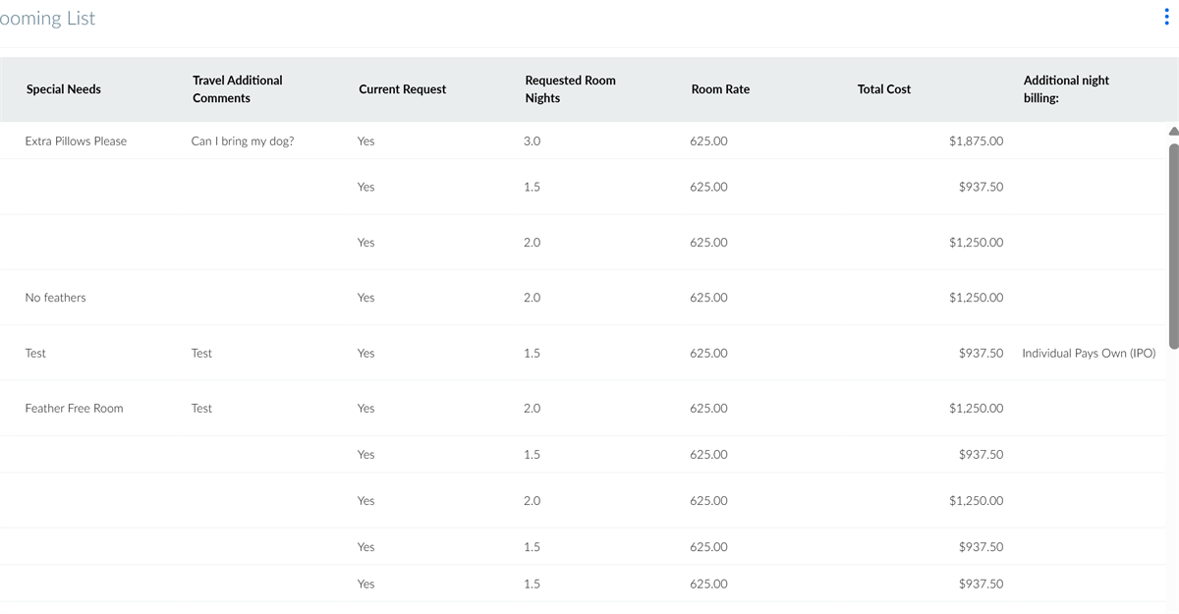The image size is (1179, 614).
Task: Click the last row's $937.50 total
Action: pos(981,584)
